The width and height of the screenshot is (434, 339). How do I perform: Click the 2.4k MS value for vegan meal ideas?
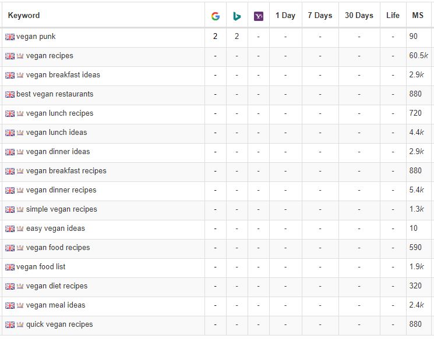coord(417,305)
